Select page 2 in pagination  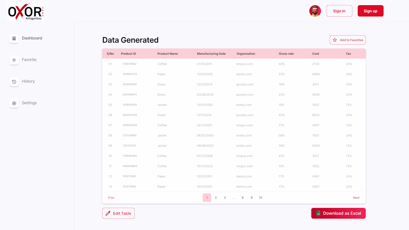click(216, 198)
